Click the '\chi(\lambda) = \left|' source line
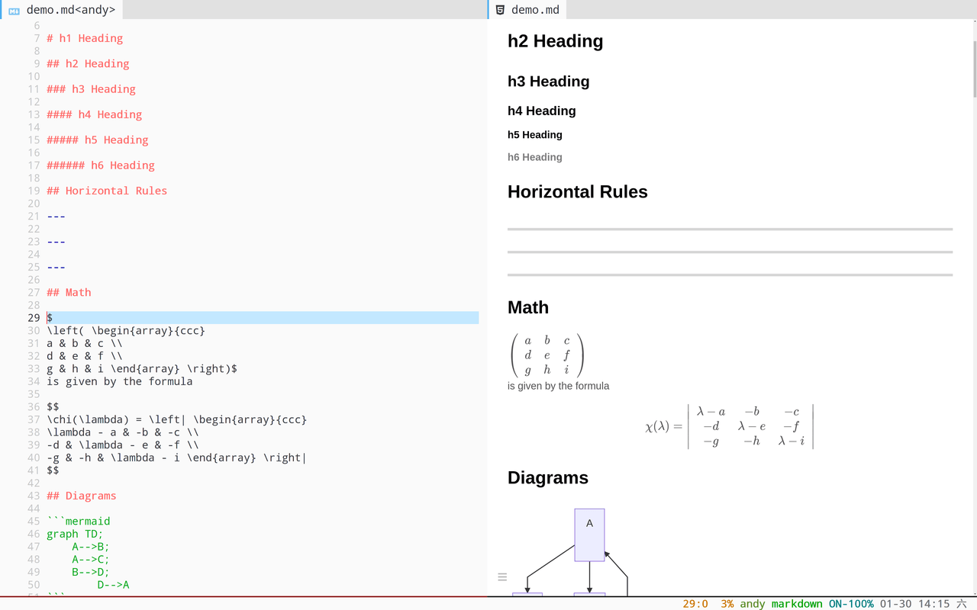This screenshot has height=610, width=977. click(177, 419)
